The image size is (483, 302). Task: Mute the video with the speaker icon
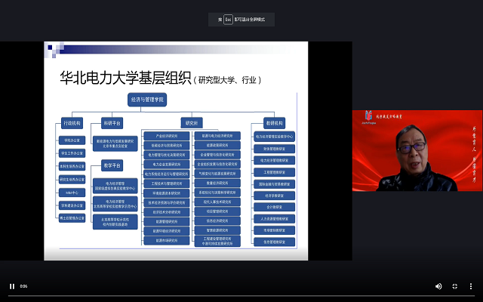(438, 286)
